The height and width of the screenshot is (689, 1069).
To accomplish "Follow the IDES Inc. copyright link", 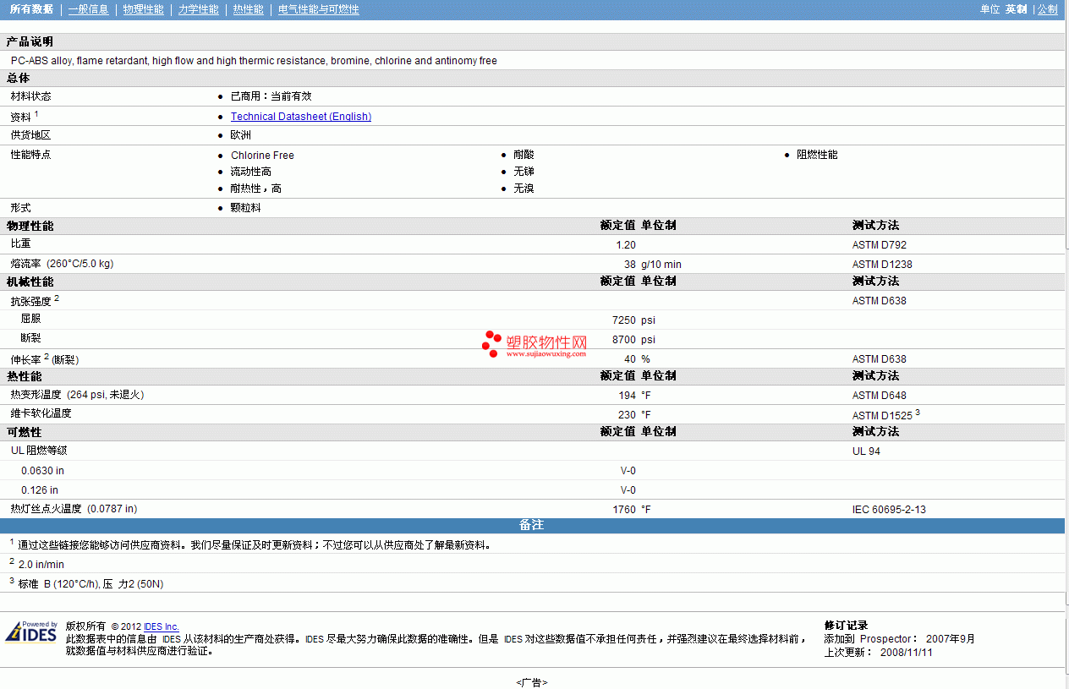I will point(162,626).
